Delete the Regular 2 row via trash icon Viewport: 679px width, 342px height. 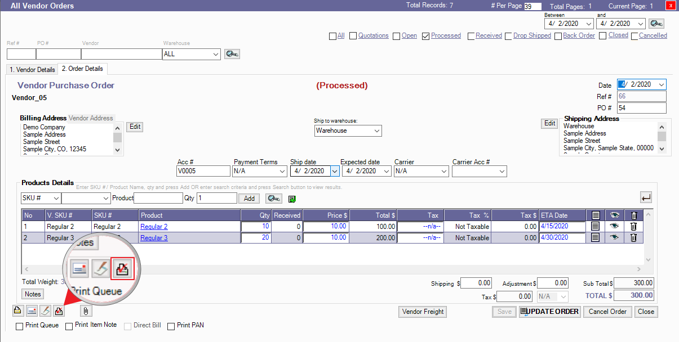[633, 226]
